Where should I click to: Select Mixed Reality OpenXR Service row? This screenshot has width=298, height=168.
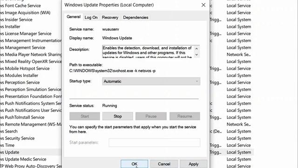click(31, 62)
